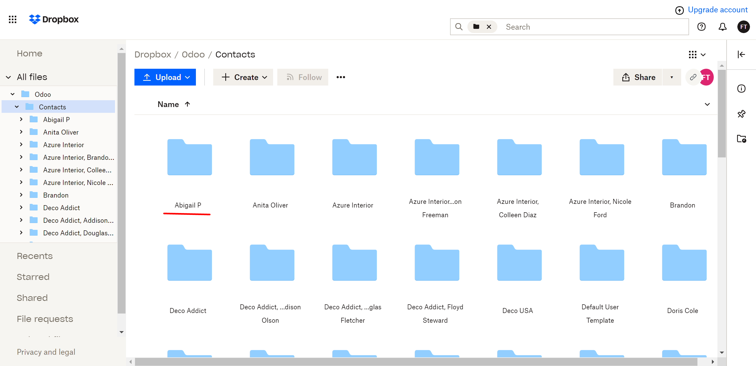Select Anita Oliver in the tree
Viewport: 756px width, 366px height.
coord(61,132)
